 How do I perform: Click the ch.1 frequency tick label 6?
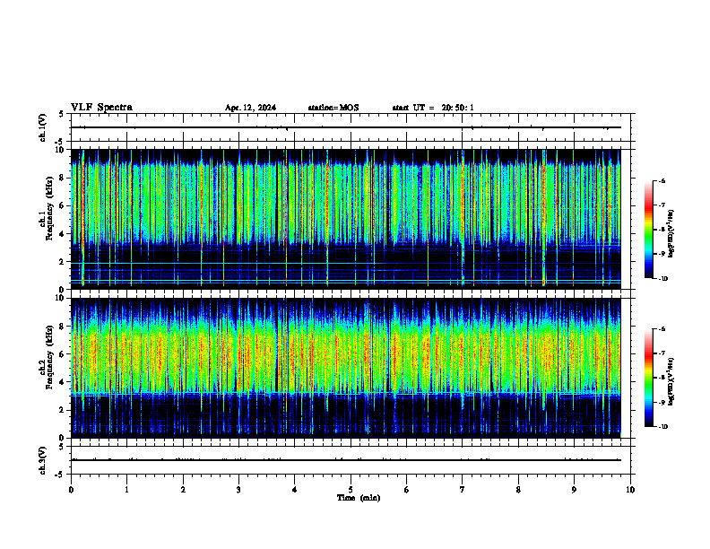click(x=63, y=205)
